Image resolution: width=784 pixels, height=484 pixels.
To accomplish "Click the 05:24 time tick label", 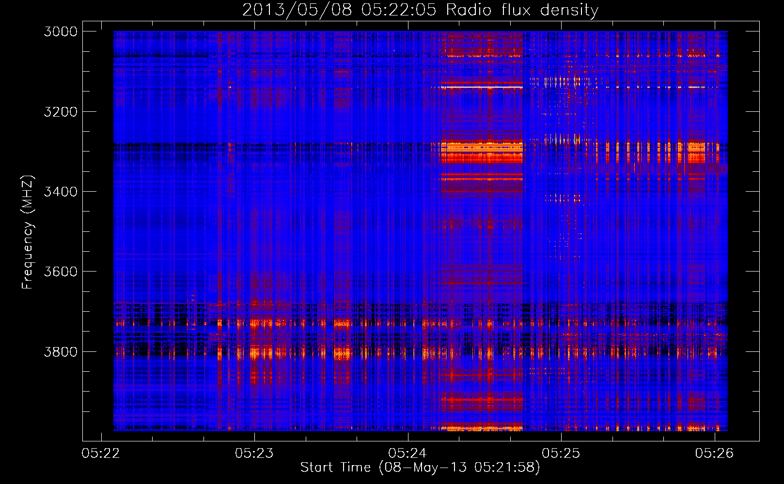I will (x=408, y=453).
